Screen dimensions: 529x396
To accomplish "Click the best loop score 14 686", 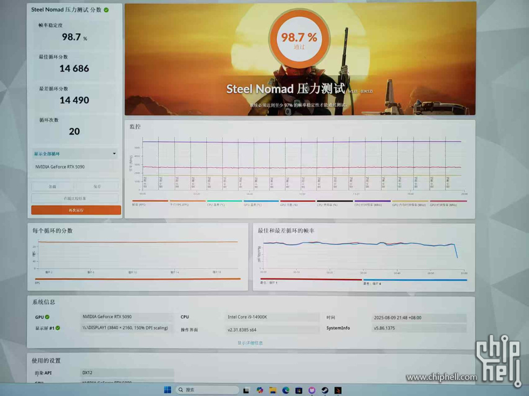I will [x=74, y=69].
